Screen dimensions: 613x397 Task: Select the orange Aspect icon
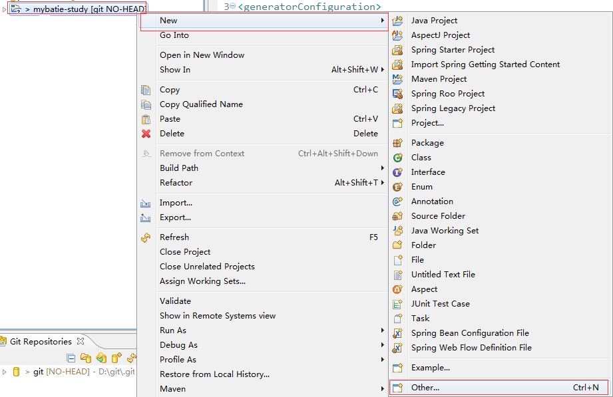pyautogui.click(x=397, y=289)
